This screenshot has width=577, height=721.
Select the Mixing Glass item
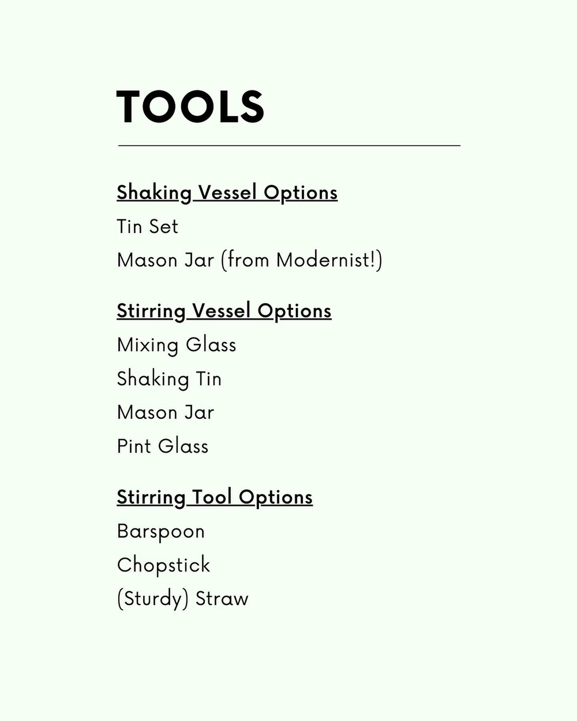click(x=176, y=345)
